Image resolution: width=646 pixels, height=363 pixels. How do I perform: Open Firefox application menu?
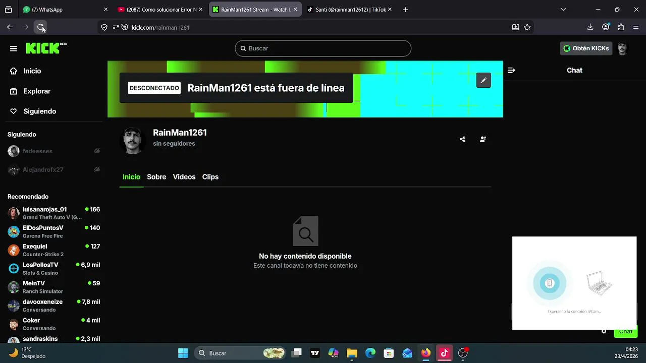[x=636, y=27]
